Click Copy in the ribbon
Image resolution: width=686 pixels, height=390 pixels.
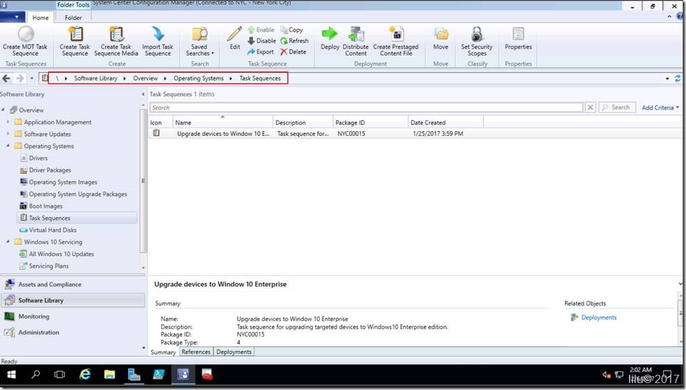(292, 30)
